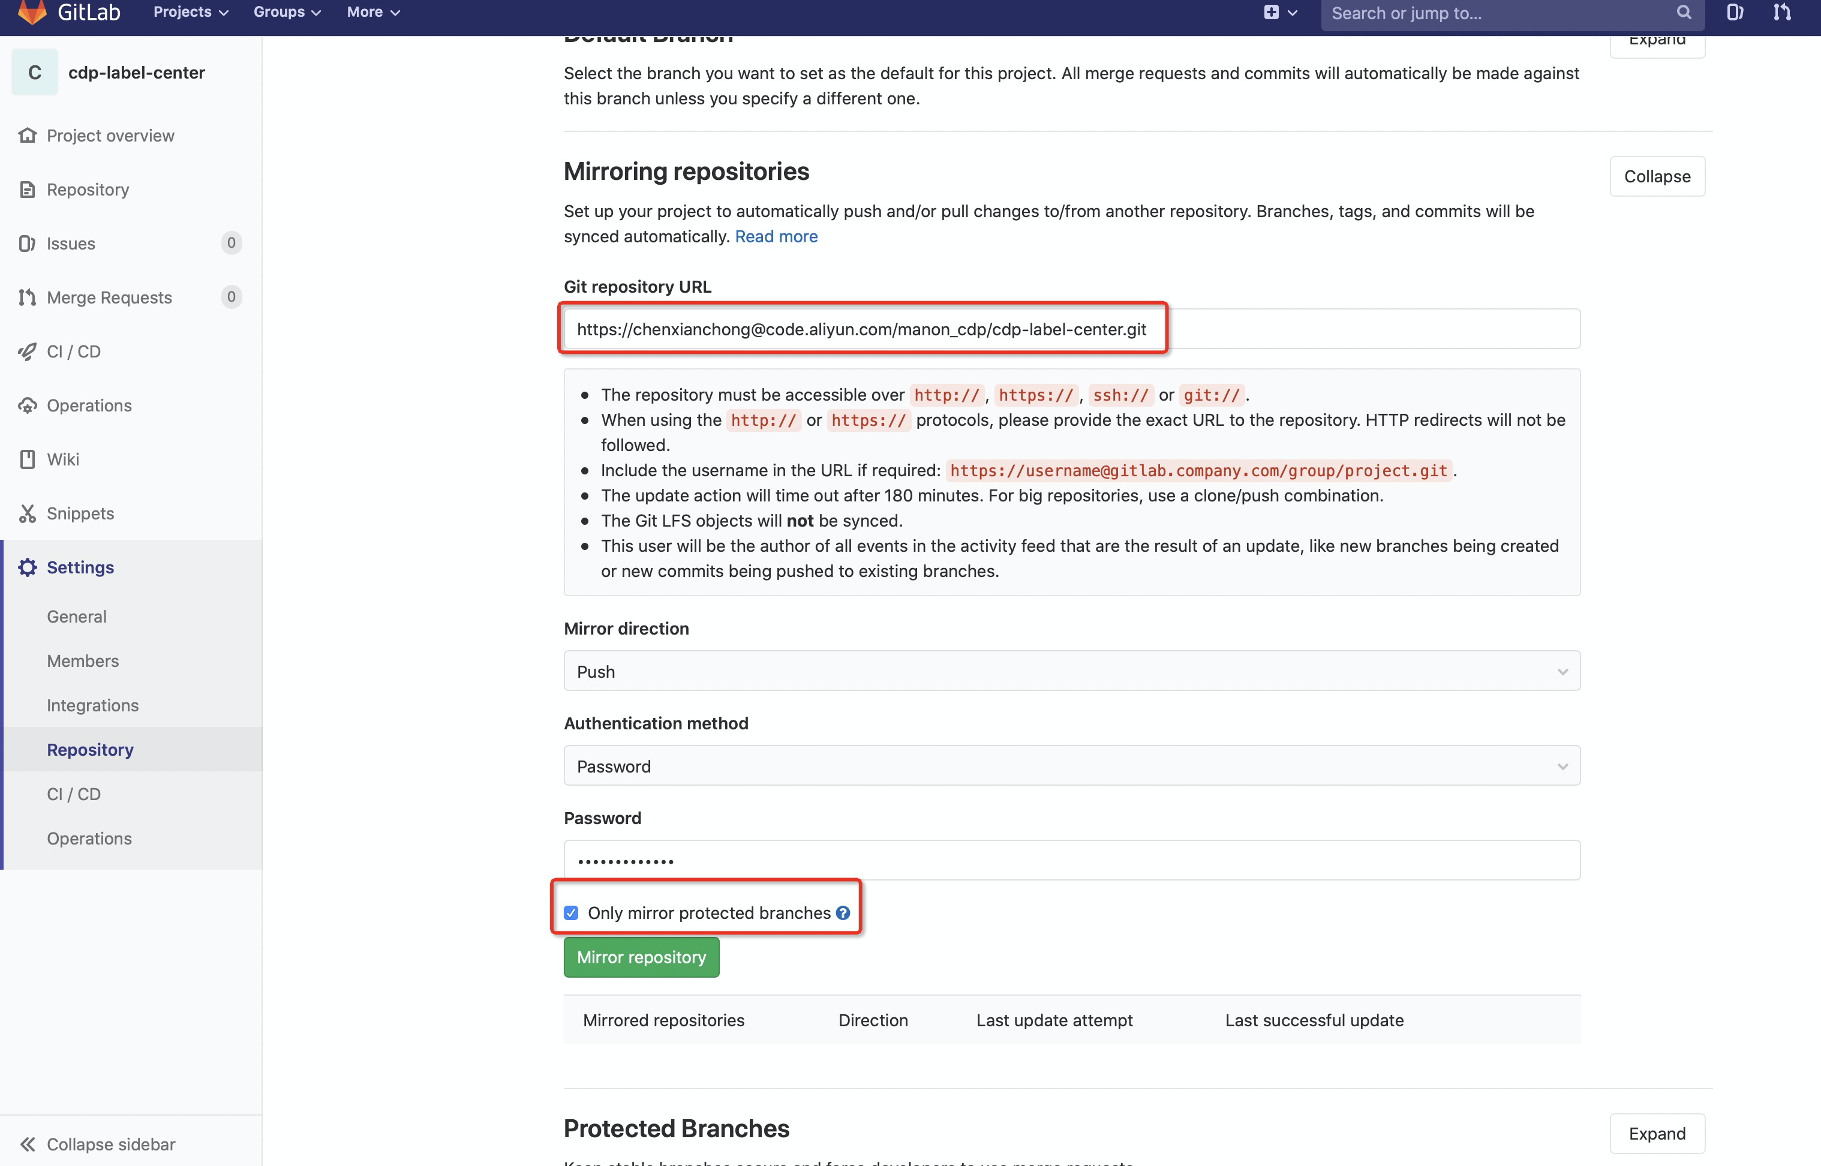Uncheck Only mirror protected branches checkbox
Image resolution: width=1821 pixels, height=1166 pixels.
click(x=571, y=913)
